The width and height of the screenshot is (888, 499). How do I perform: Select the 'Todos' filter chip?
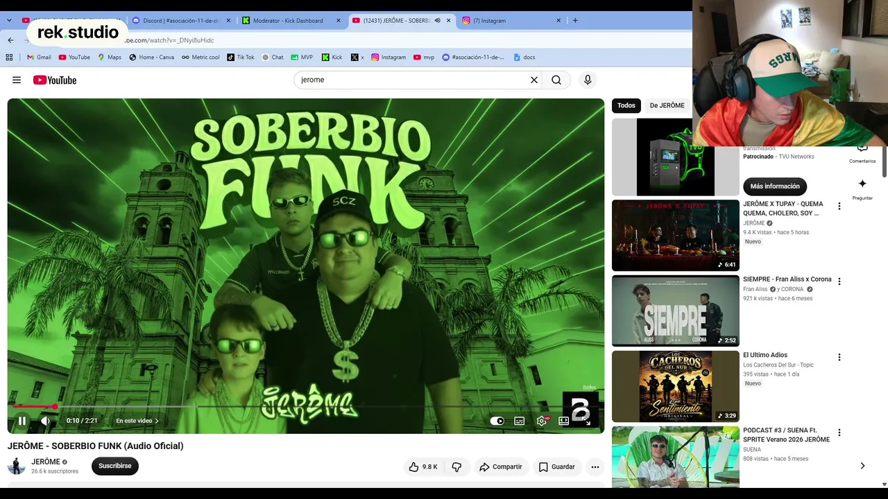[x=626, y=105]
